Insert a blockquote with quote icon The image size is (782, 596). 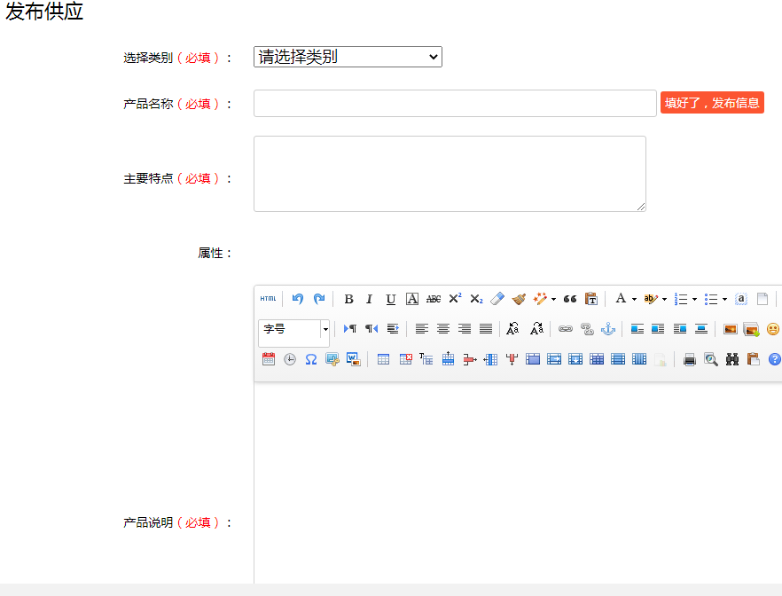[x=570, y=299]
